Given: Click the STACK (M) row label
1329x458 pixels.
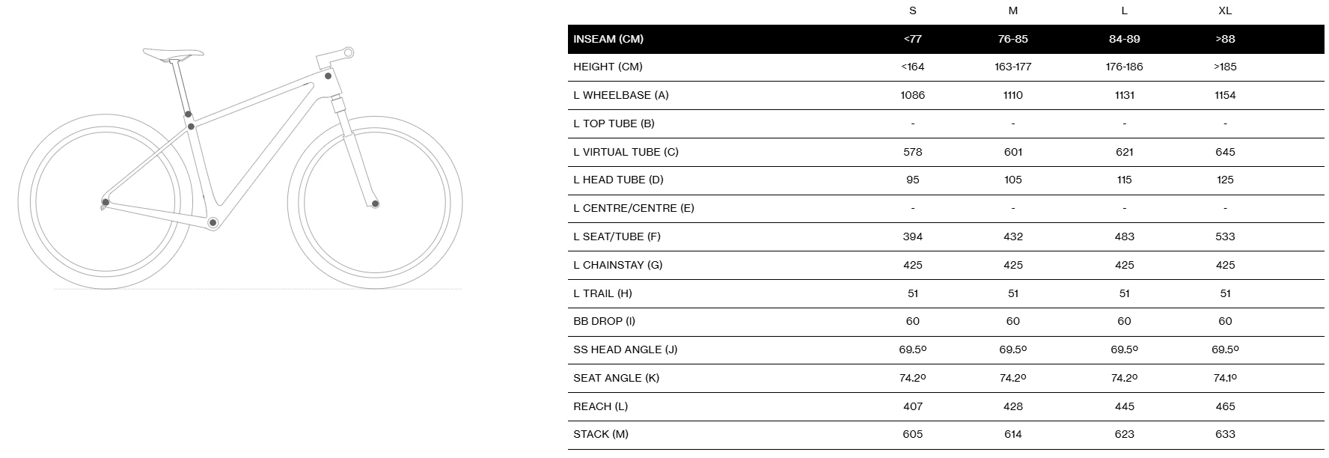Looking at the screenshot, I should click(x=601, y=434).
